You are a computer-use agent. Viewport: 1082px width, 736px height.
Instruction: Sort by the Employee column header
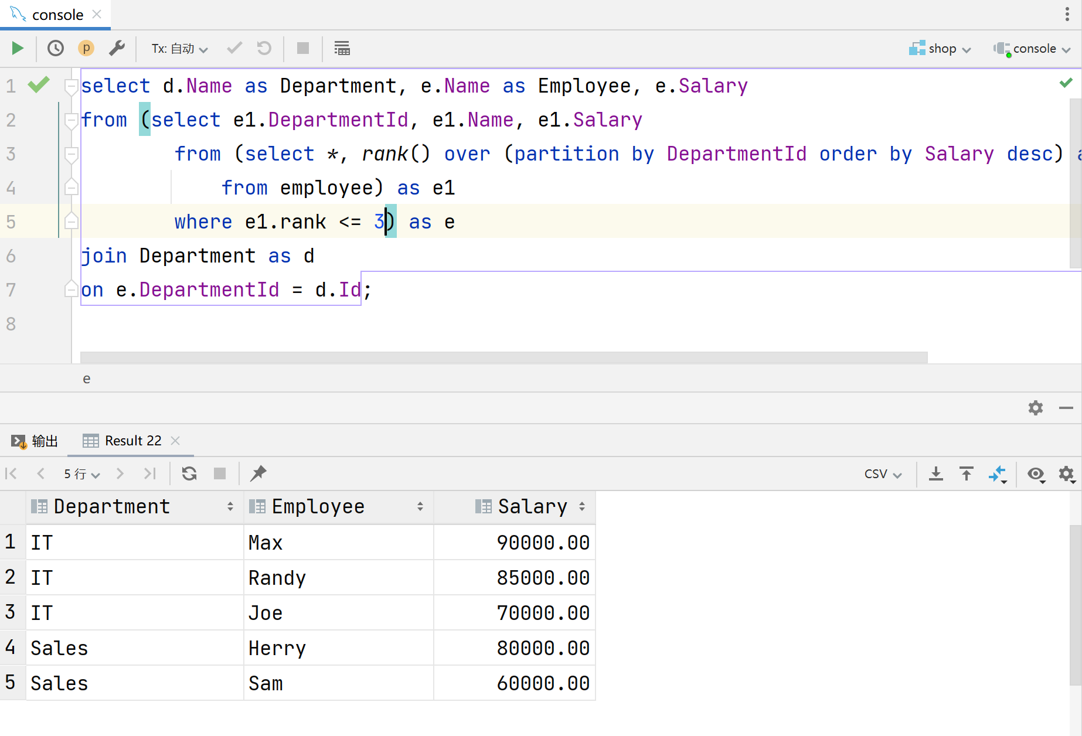[338, 506]
